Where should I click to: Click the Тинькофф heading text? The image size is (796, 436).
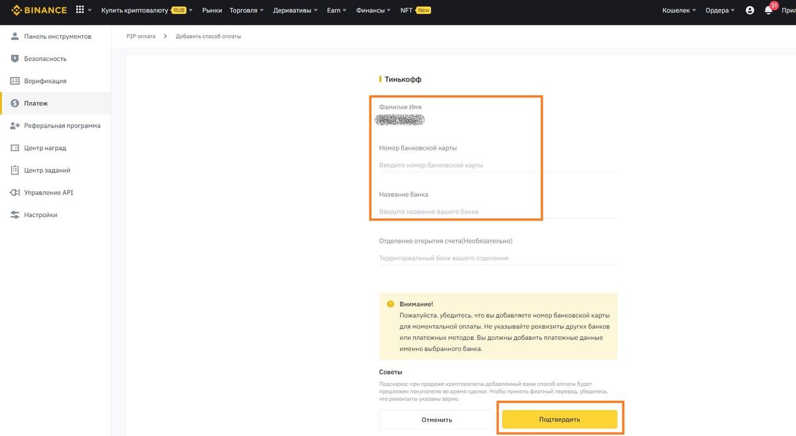[403, 80]
